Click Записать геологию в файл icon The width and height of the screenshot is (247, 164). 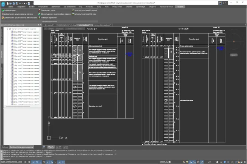point(73,14)
